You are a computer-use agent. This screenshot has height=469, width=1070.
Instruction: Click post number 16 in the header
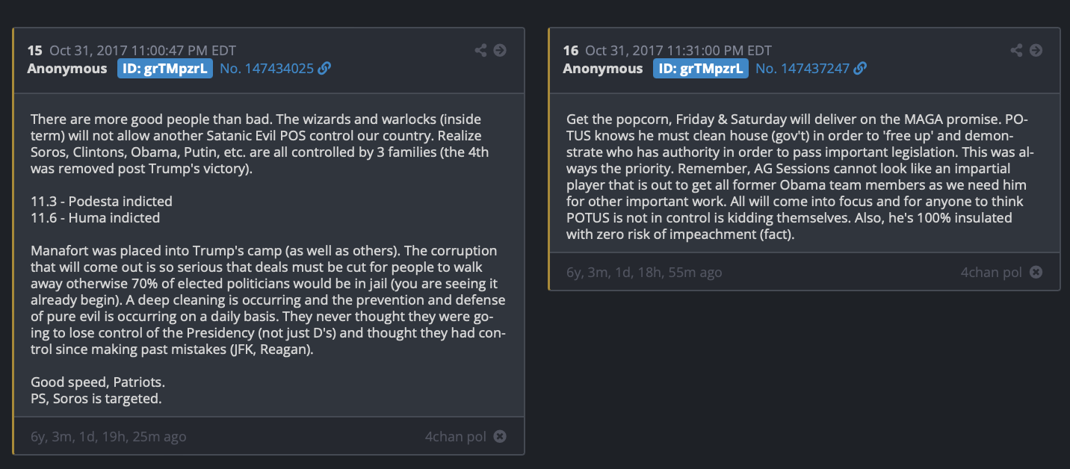(571, 51)
